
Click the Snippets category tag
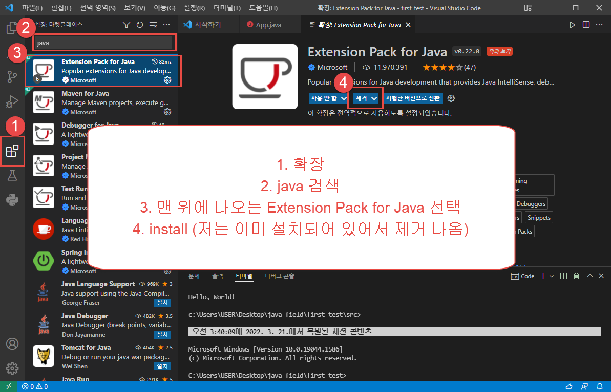(539, 218)
